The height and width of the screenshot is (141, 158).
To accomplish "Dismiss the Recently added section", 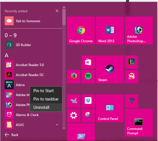I will point(57,11).
